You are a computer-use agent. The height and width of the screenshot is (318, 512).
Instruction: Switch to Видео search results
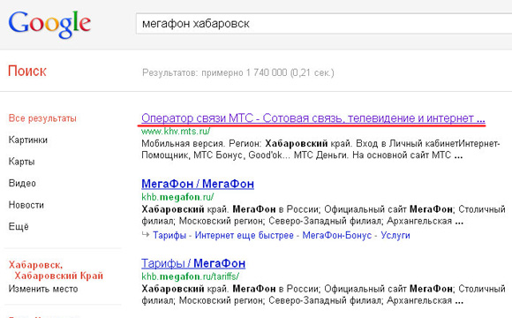[22, 183]
